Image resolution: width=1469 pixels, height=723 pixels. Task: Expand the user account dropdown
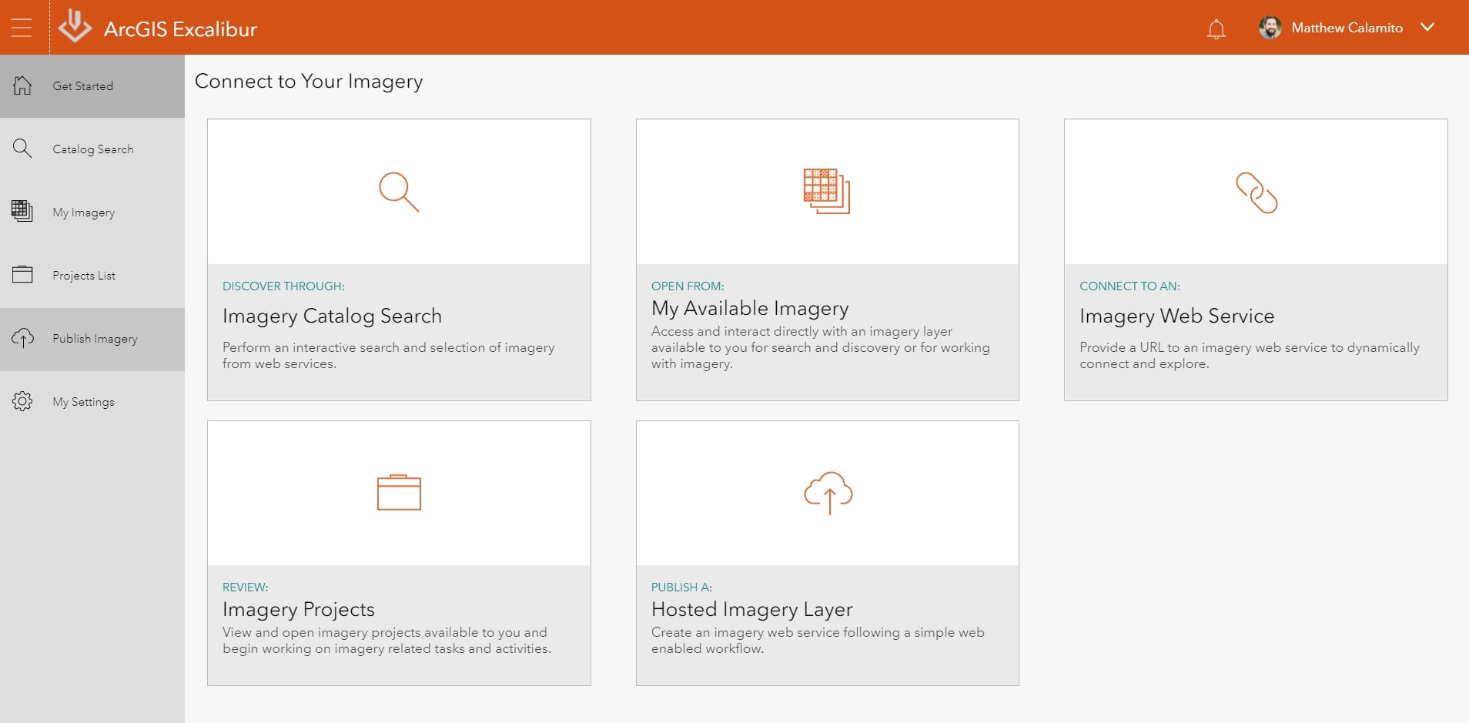point(1429,28)
